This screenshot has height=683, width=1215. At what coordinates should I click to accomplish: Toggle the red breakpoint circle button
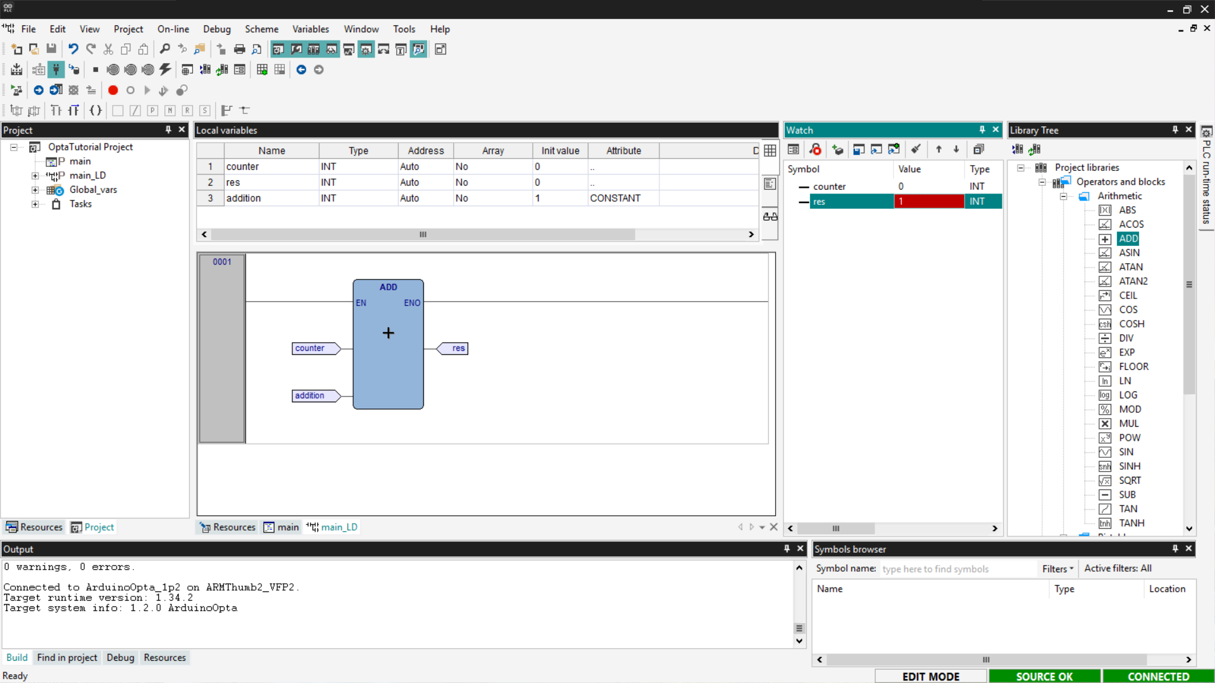coord(113,90)
